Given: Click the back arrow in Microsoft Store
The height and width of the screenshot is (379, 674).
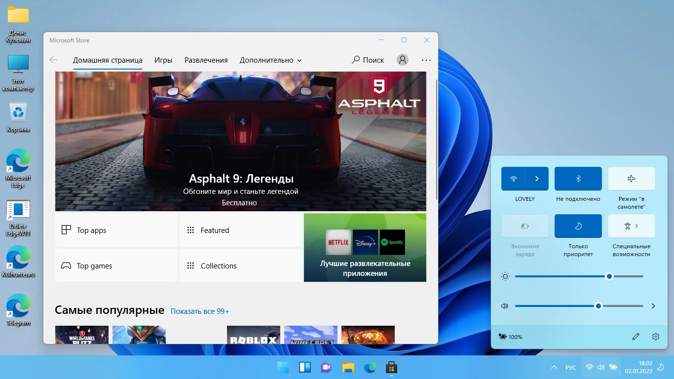Looking at the screenshot, I should point(53,60).
